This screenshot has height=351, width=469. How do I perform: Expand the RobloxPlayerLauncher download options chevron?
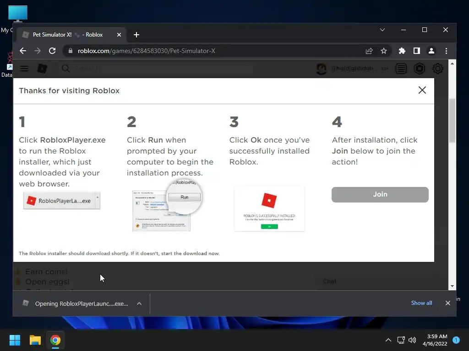(x=139, y=303)
